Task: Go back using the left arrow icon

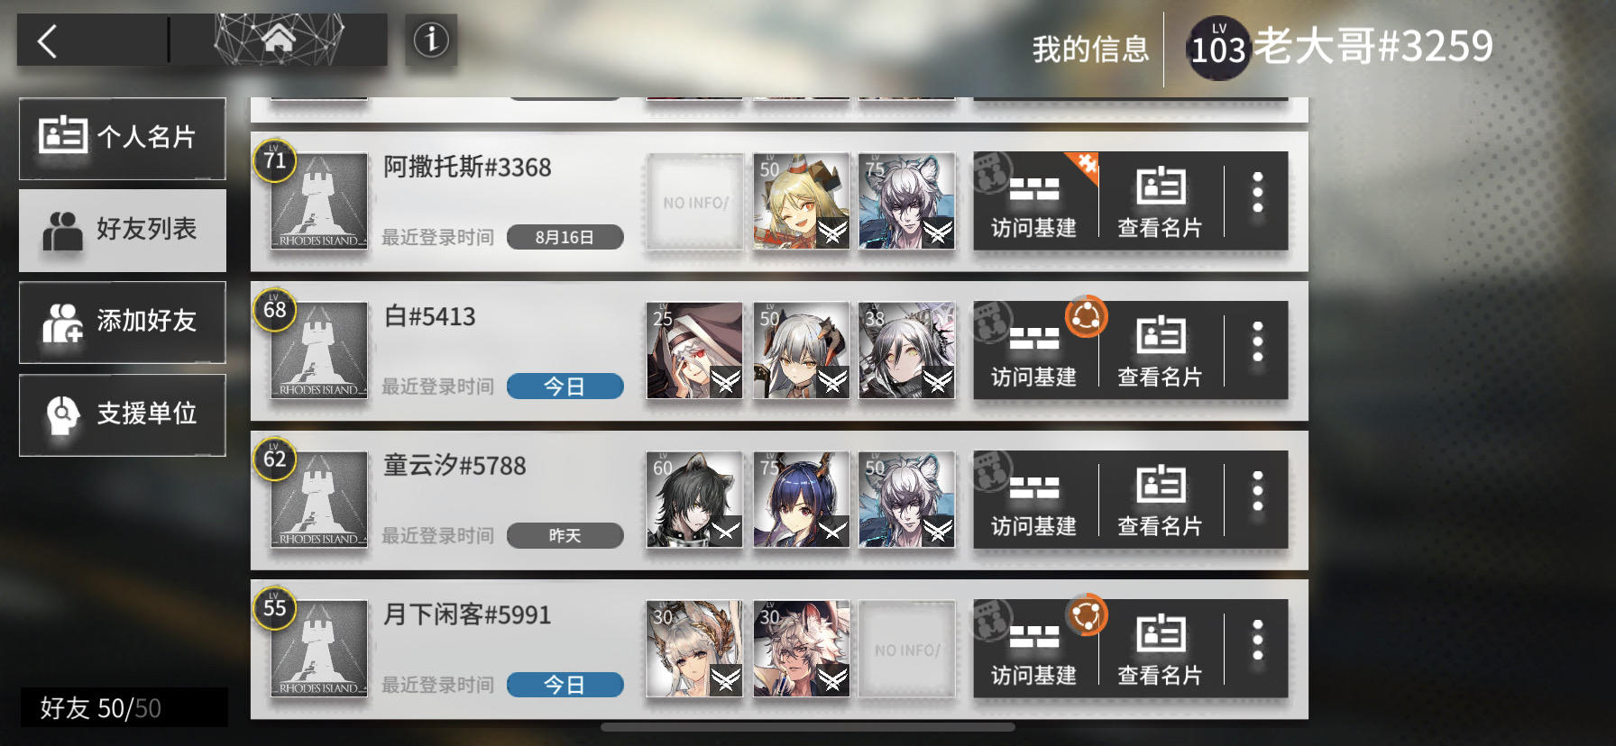Action: pos(48,41)
